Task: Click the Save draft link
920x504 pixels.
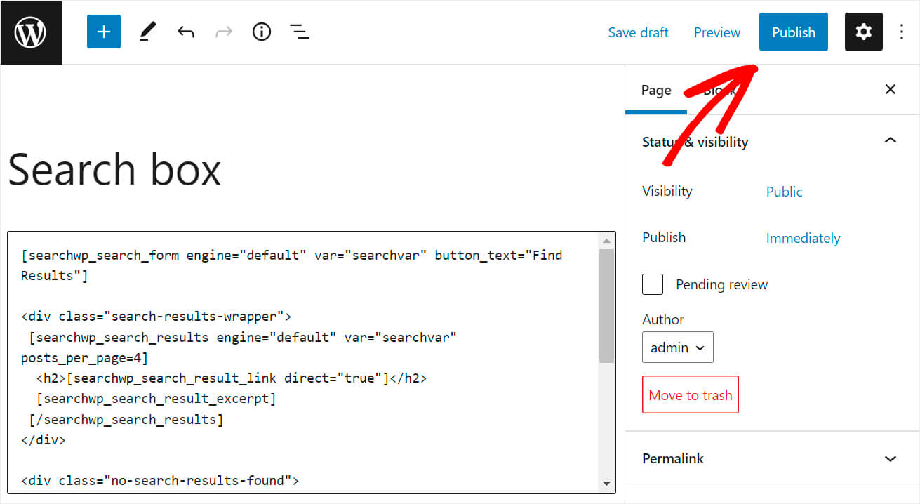Action: point(638,32)
